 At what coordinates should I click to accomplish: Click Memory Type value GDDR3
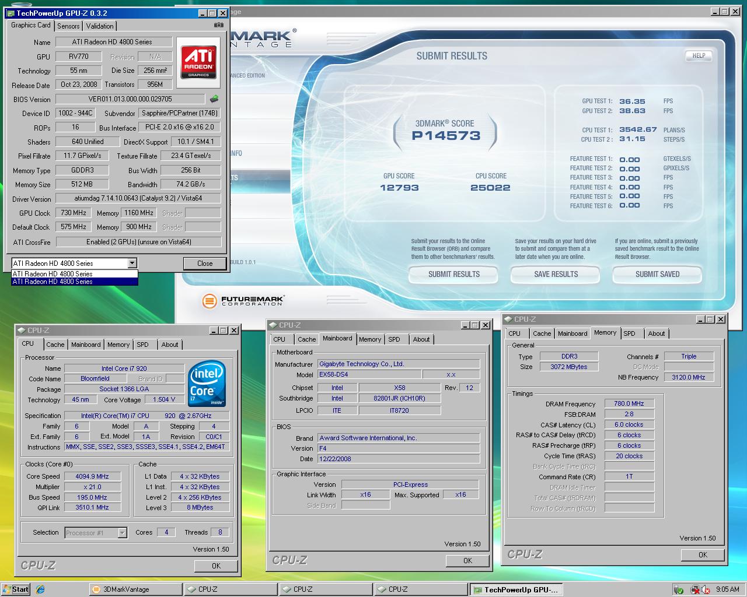82,170
